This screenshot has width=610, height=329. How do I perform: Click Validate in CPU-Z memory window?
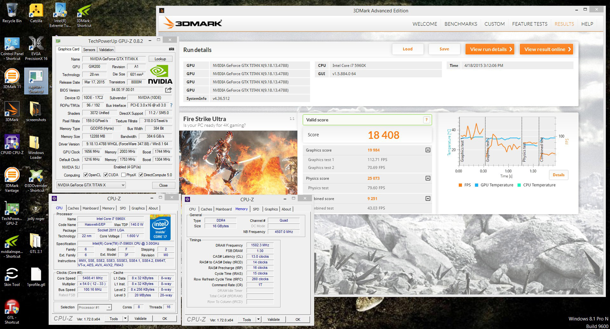click(x=274, y=319)
